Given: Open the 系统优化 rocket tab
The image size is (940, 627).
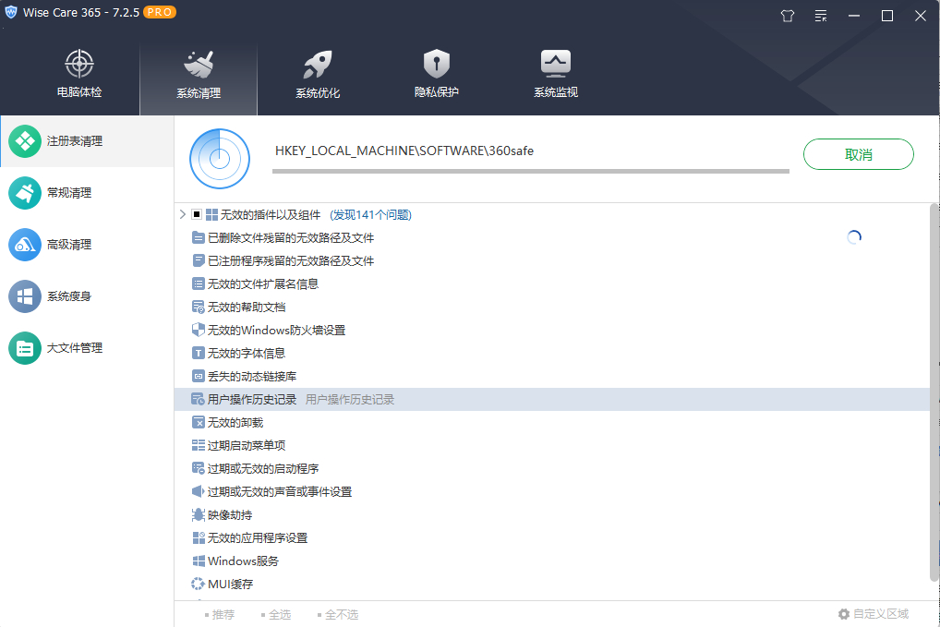Looking at the screenshot, I should coord(318,74).
